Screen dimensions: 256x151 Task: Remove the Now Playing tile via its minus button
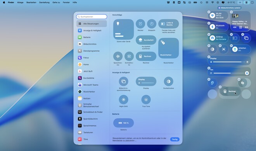pyautogui.click(x=231, y=12)
